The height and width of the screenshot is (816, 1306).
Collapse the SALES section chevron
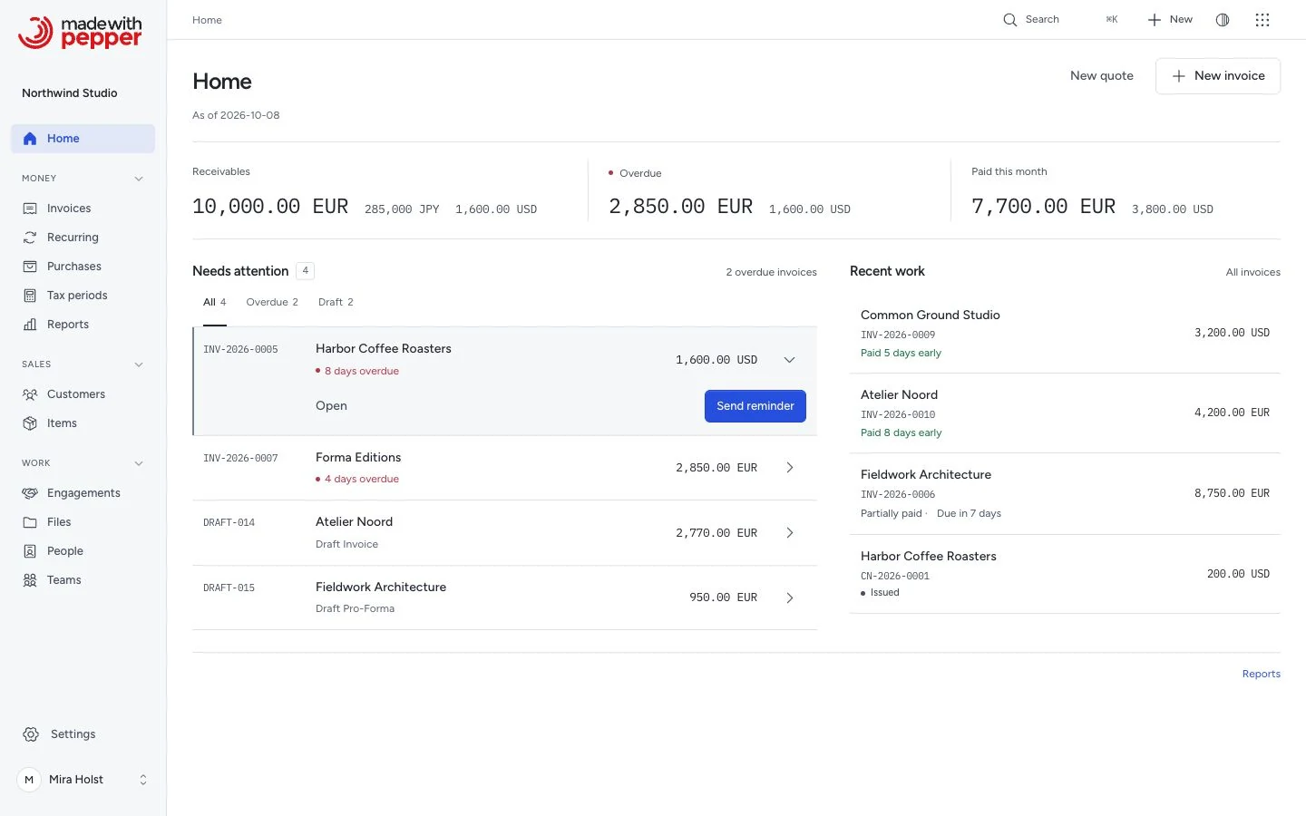click(x=139, y=364)
